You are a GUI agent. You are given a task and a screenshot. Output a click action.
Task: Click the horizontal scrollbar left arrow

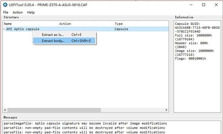[x=5, y=110]
